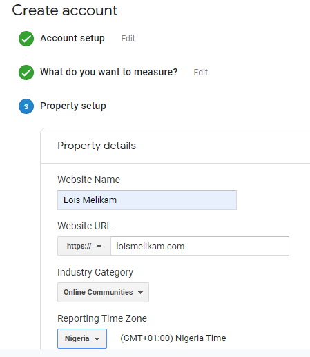Click the blue step 3 circle icon

tap(26, 106)
